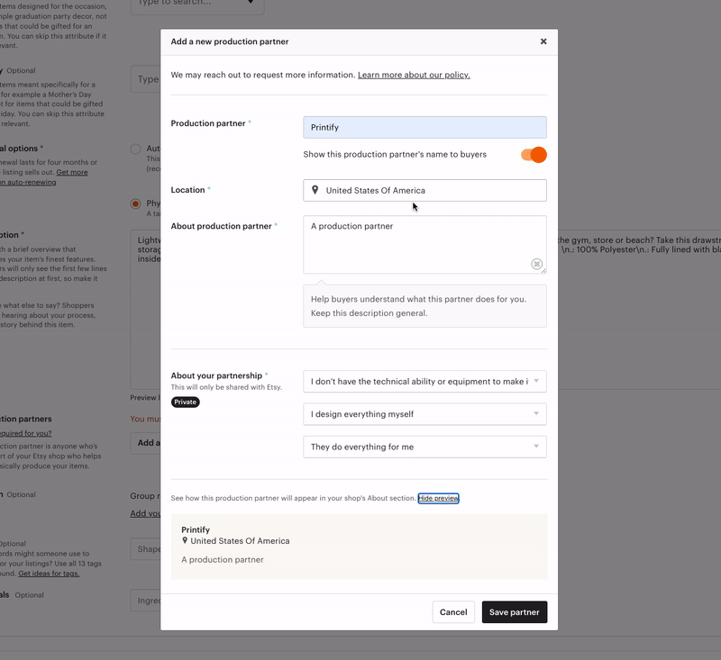Viewport: 721px width, 660px height.
Task: Click the Hide preview link
Action: pyautogui.click(x=438, y=498)
